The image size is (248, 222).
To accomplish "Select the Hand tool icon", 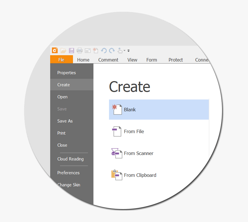I will [121, 51].
